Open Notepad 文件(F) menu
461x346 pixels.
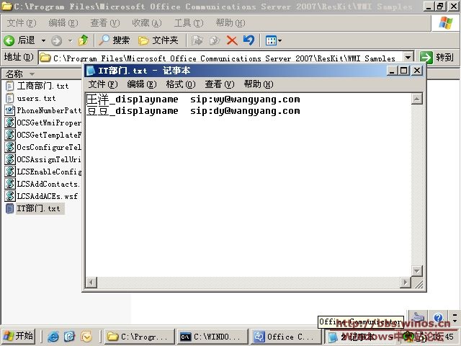tap(103, 84)
